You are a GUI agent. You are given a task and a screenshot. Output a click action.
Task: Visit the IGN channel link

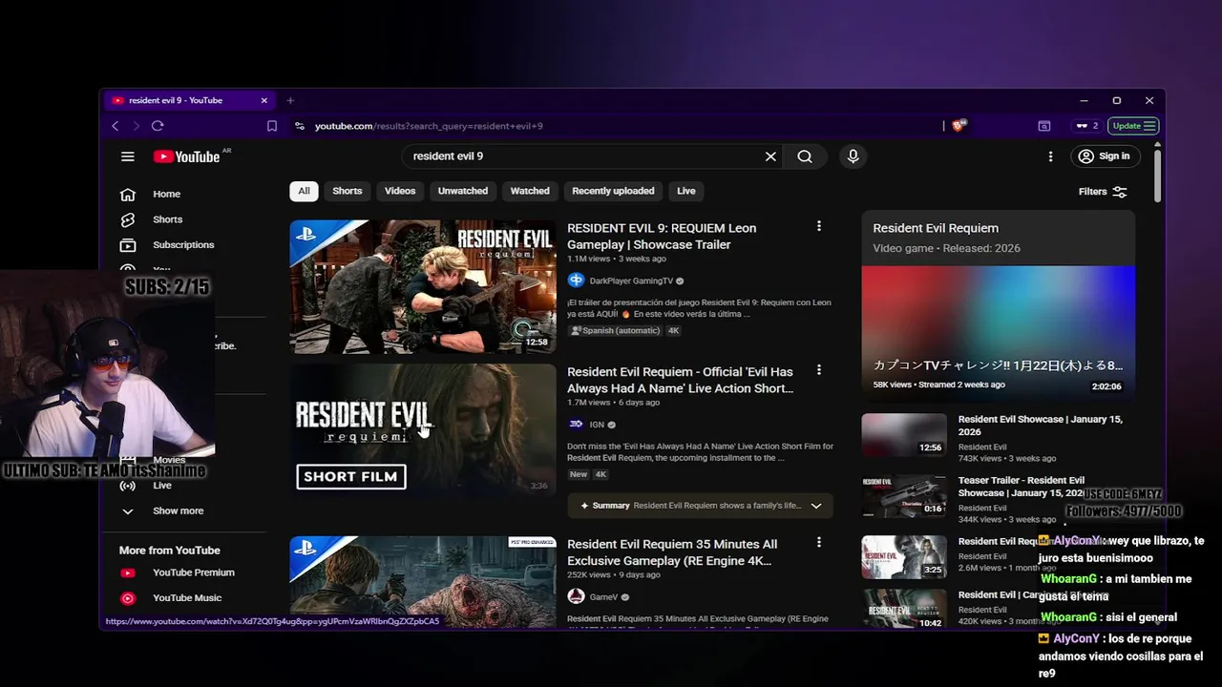click(597, 425)
